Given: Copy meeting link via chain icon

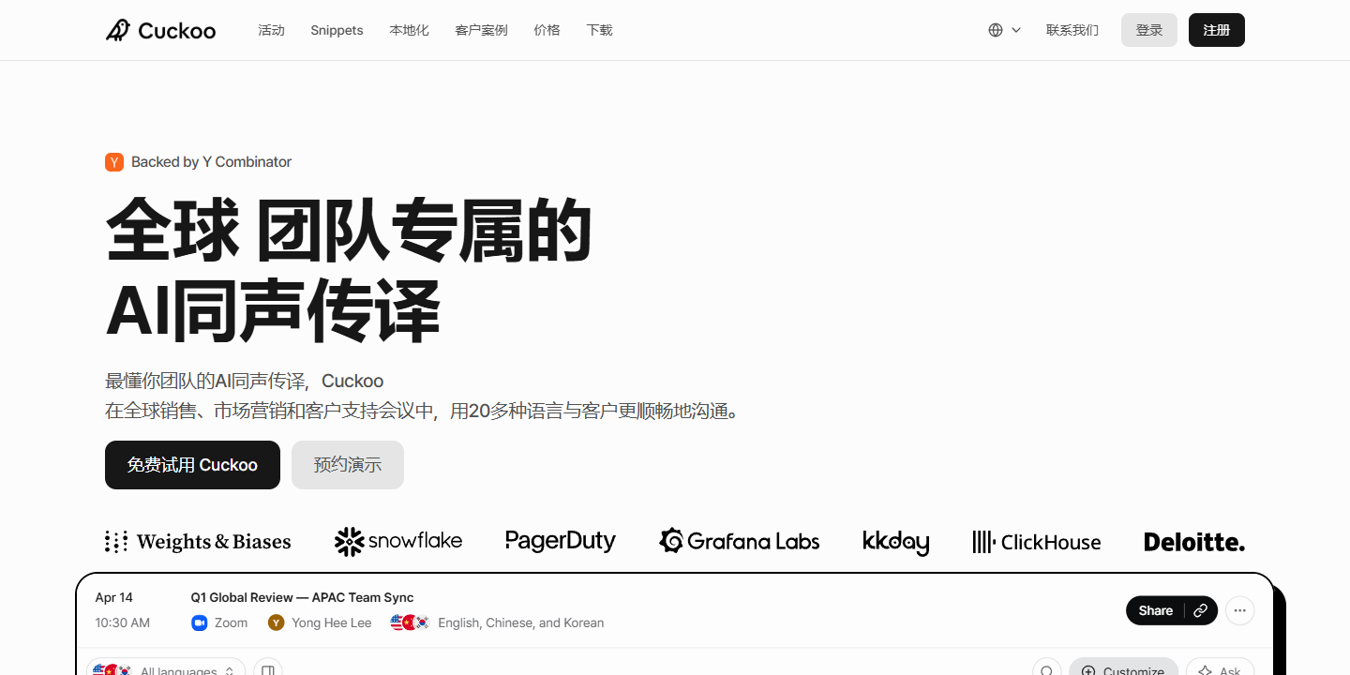Looking at the screenshot, I should pos(1201,610).
